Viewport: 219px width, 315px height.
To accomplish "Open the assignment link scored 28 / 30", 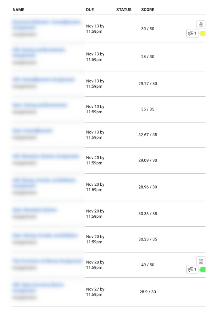I will 39,53.
